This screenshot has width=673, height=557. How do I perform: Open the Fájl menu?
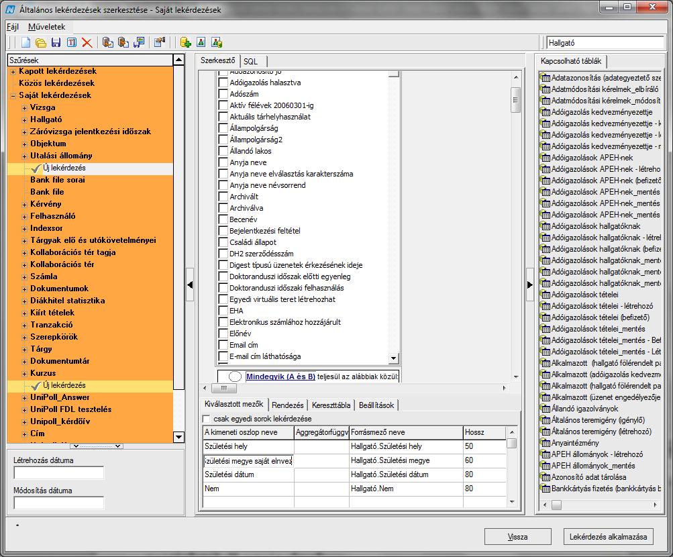[x=13, y=27]
